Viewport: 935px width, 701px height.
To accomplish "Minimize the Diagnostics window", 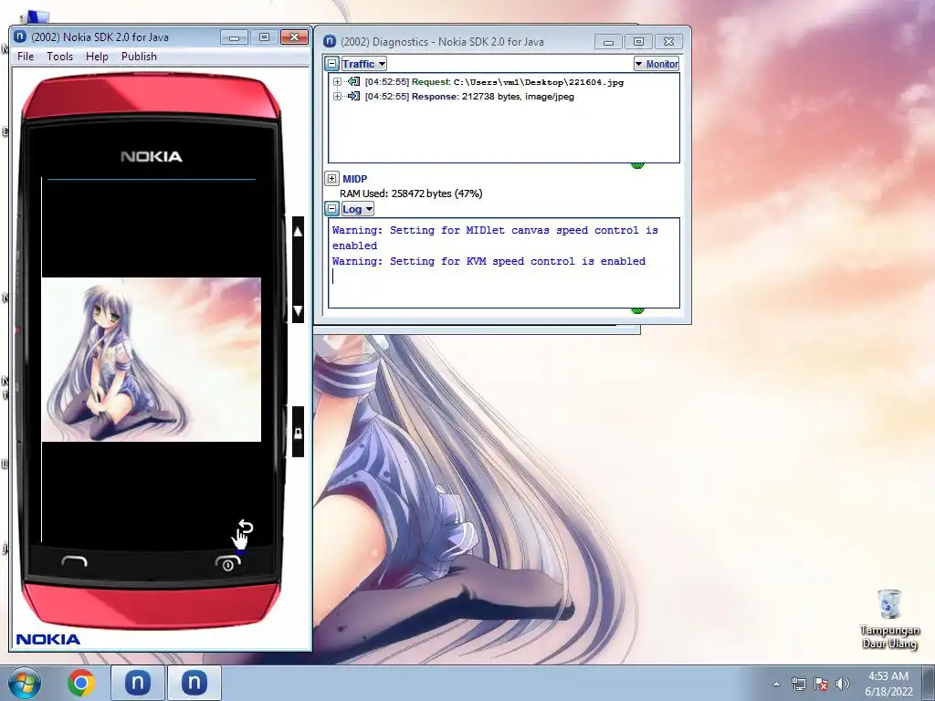I will [608, 42].
